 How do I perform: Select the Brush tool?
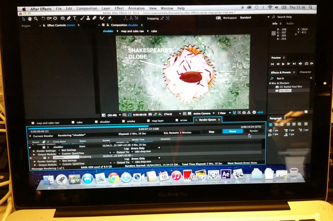(82, 18)
